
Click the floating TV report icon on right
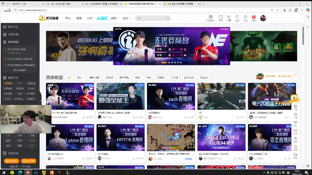[x=295, y=148]
